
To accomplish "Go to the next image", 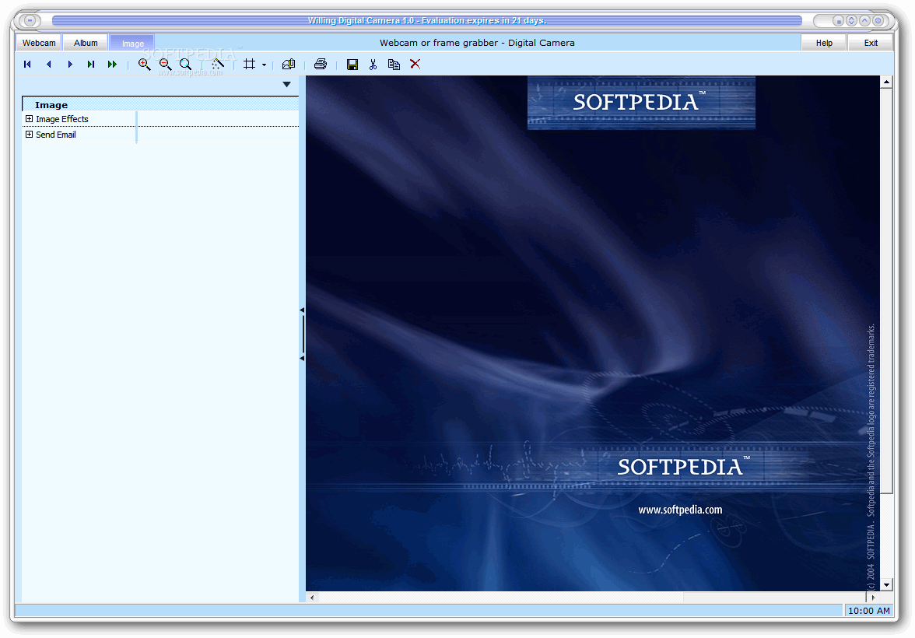I will pyautogui.click(x=70, y=65).
